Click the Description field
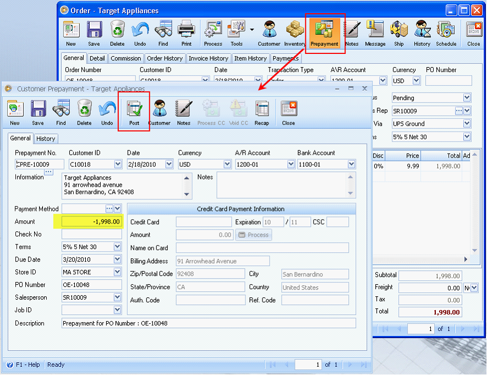Image resolution: width=487 pixels, height=375 pixels. tap(209, 323)
